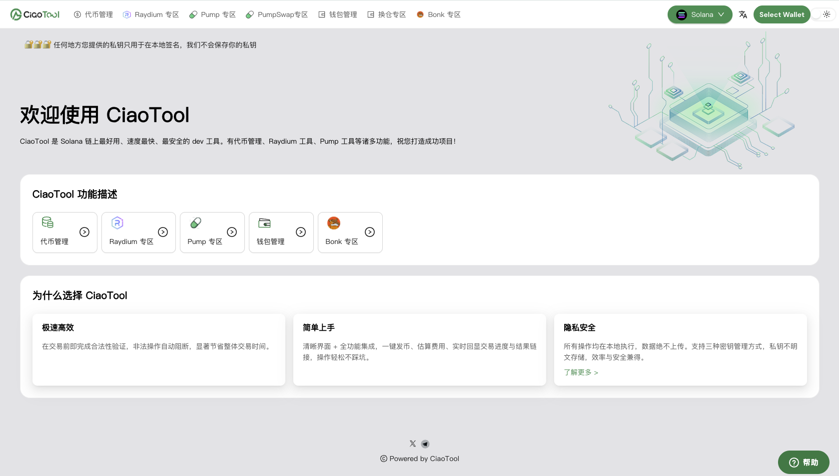839x476 pixels.
Task: Open the Bonk 专区 navbar menu
Action: [x=439, y=14]
